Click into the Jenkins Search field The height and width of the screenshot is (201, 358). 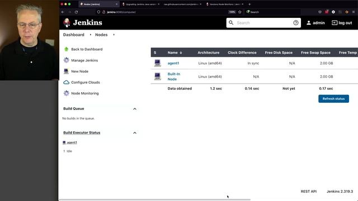[x=263, y=23]
